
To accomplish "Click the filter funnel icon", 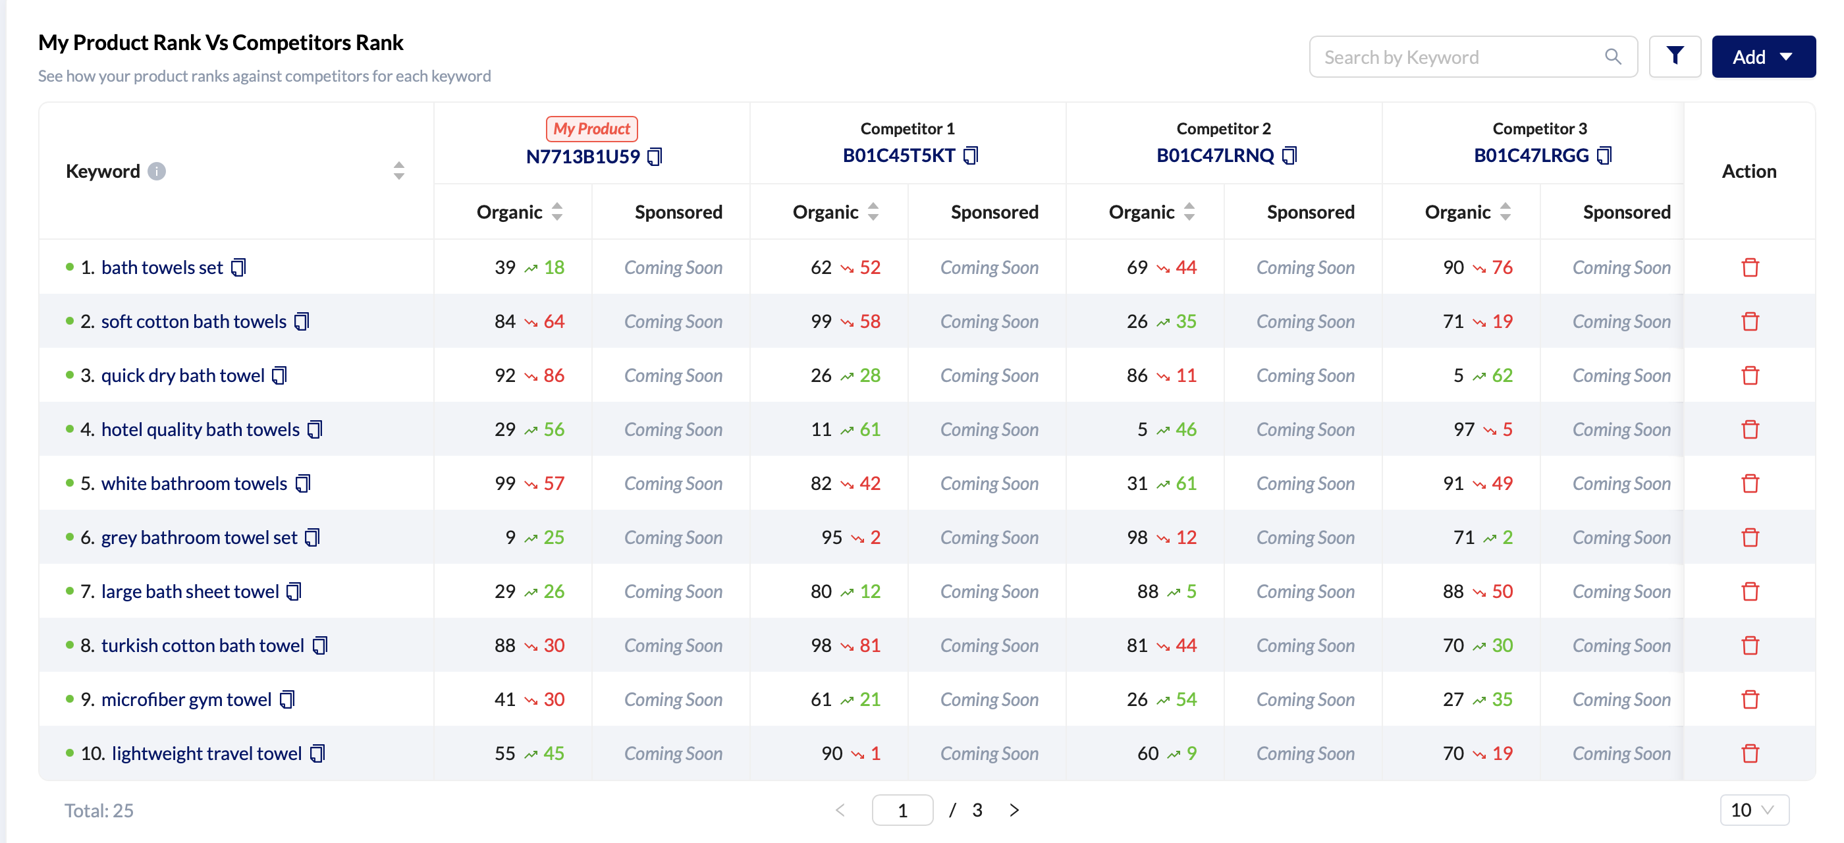I will point(1674,56).
